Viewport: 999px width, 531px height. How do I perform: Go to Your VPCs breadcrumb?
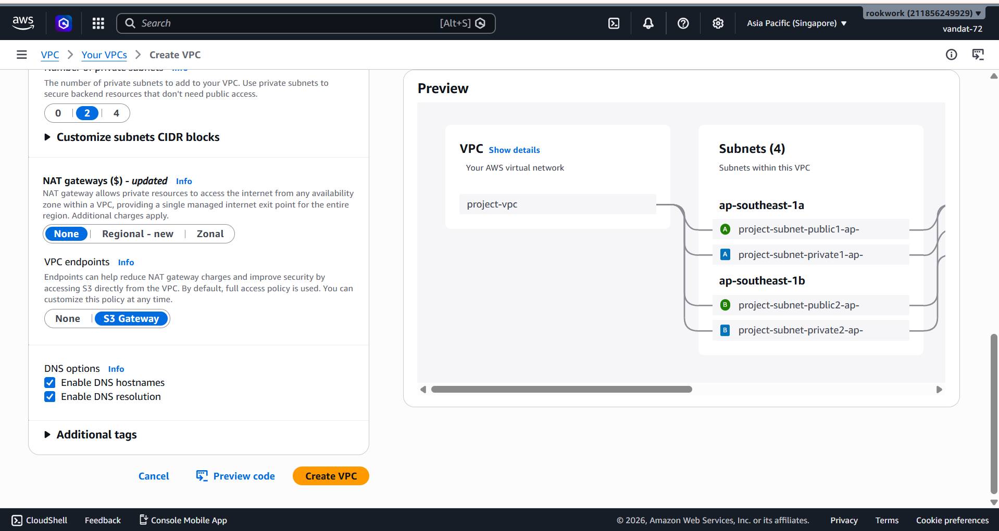click(104, 55)
